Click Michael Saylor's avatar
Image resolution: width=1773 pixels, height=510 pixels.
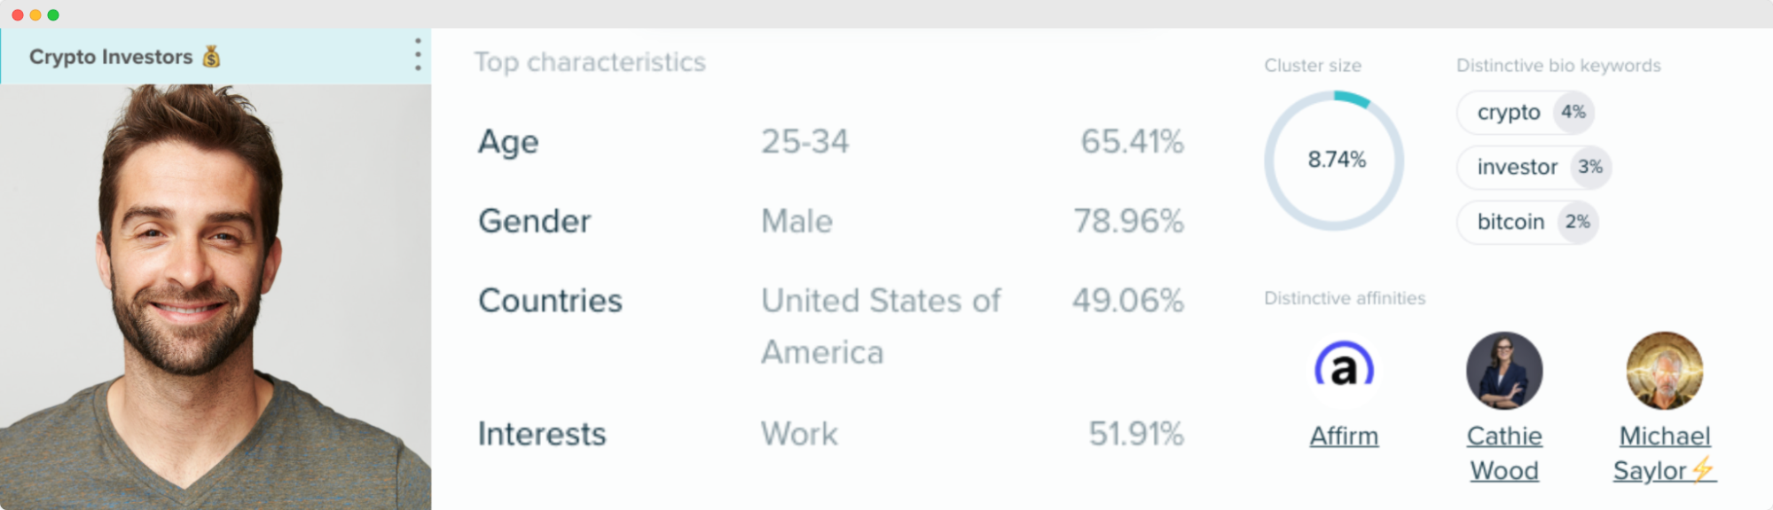click(x=1664, y=371)
